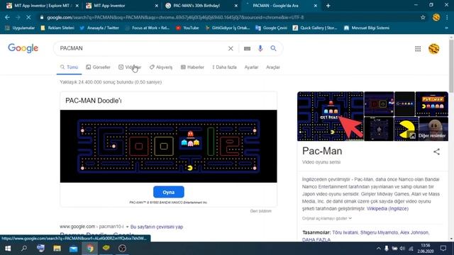Click the 'Geri bildirim' link
This screenshot has height=255, width=454.
pyautogui.click(x=261, y=211)
